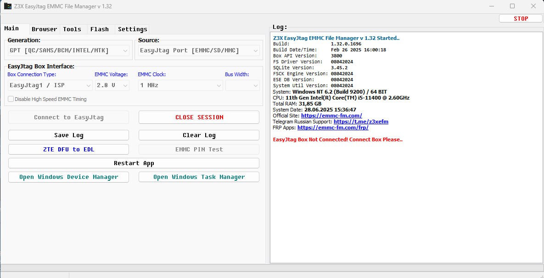Viewport: 544px width, 278px height.
Task: Switch to the Main tab
Action: [x=14, y=28]
